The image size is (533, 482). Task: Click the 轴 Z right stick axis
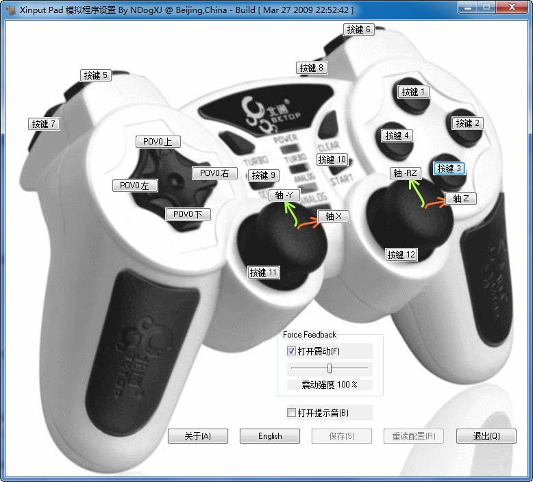coord(460,199)
